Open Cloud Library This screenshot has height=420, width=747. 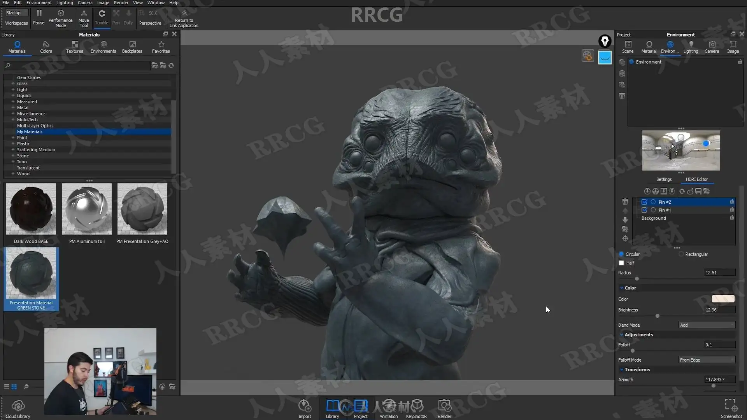click(x=18, y=409)
